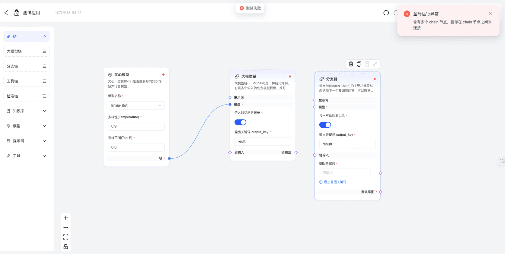Click the 链输入 diamond port on 大模型链
Screen dimensions: 505x254
click(230, 152)
